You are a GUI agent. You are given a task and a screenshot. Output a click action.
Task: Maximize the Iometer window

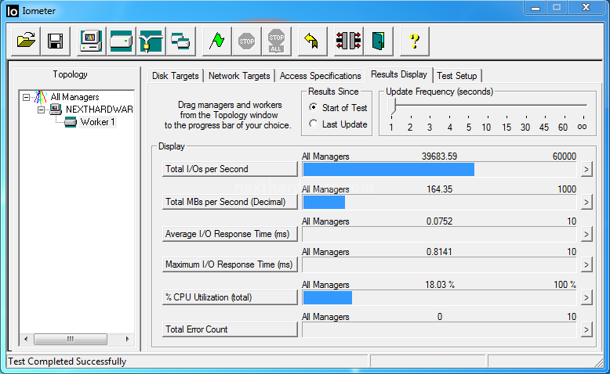(557, 8)
